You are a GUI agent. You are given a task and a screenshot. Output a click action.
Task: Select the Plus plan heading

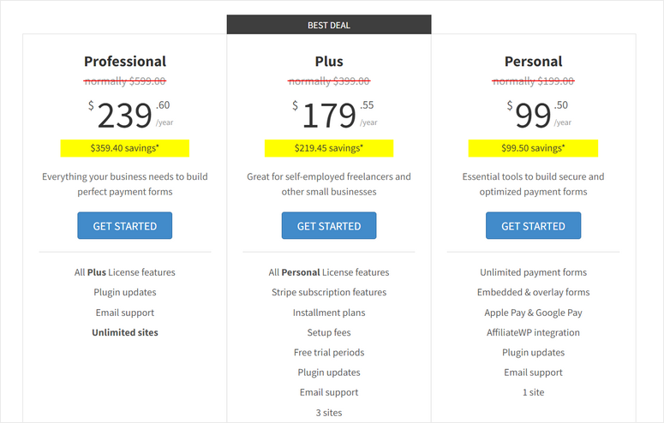click(329, 62)
